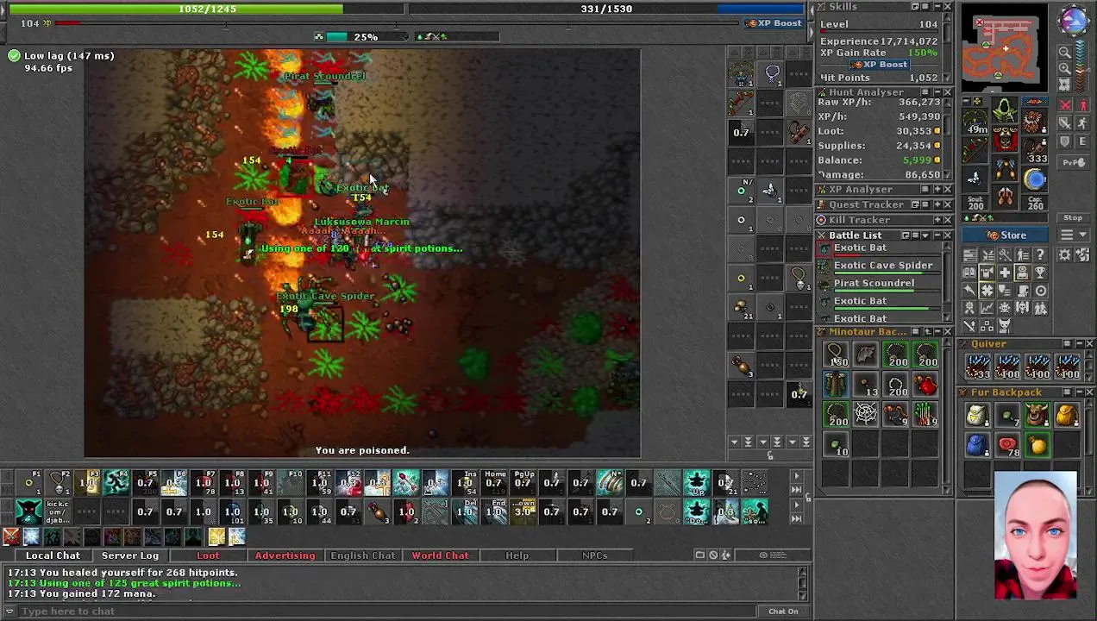Click the green coat item in Minotaur Backpack
This screenshot has width=1097, height=621.
point(836,385)
